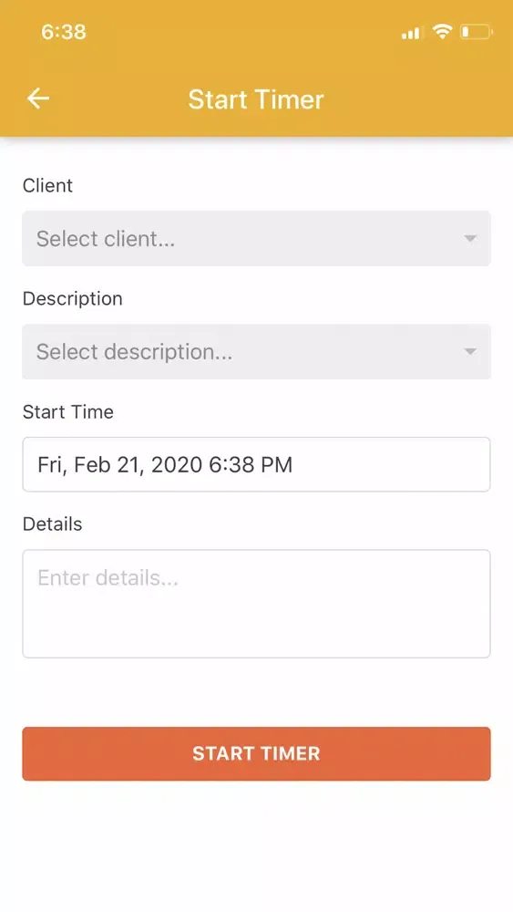Open the "Select client..." combo box
Viewport: 513px width, 912px height.
click(256, 238)
